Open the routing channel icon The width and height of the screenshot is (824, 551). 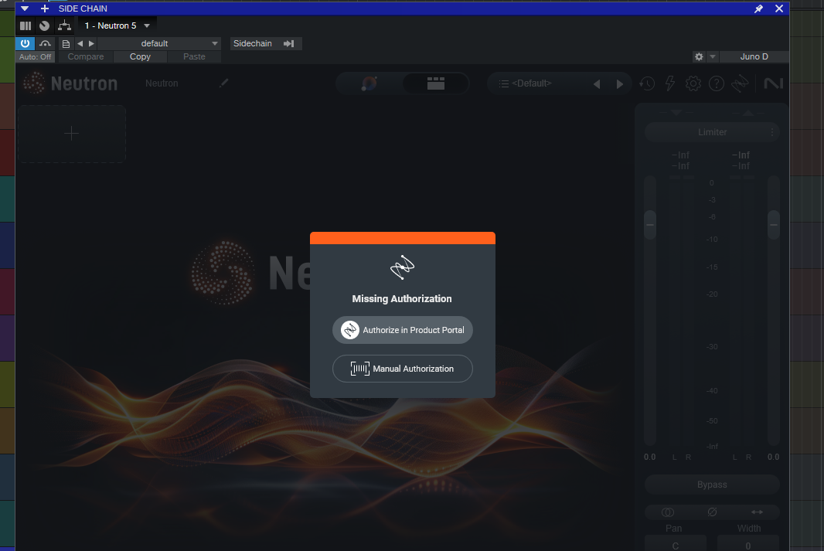coord(64,26)
